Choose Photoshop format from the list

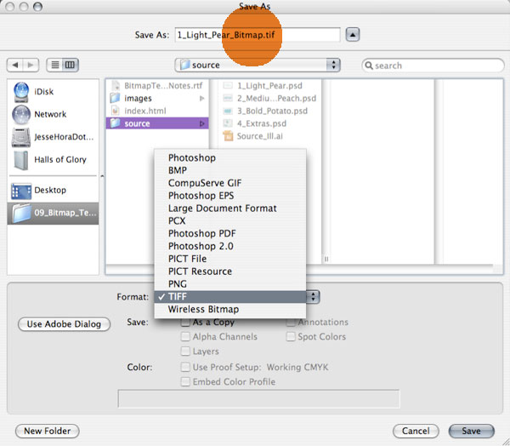230,158
